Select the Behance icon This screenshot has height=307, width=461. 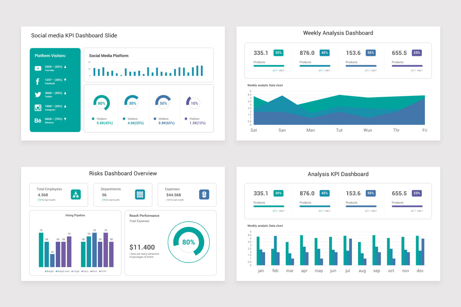pos(38,121)
